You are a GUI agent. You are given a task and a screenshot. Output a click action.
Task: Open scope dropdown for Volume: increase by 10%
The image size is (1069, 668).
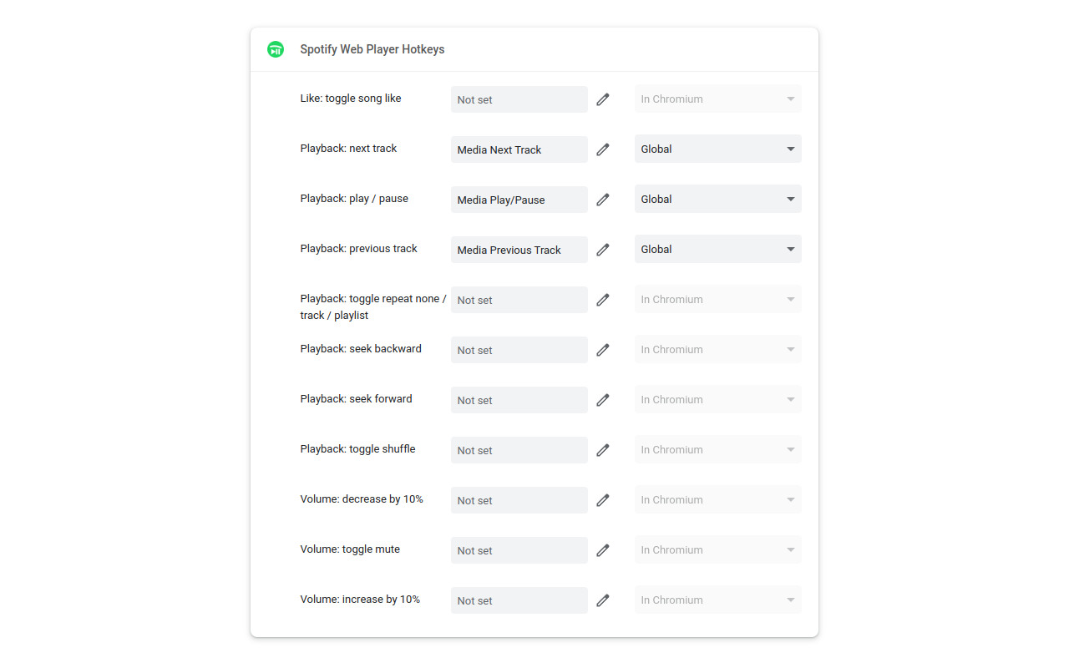click(x=718, y=600)
